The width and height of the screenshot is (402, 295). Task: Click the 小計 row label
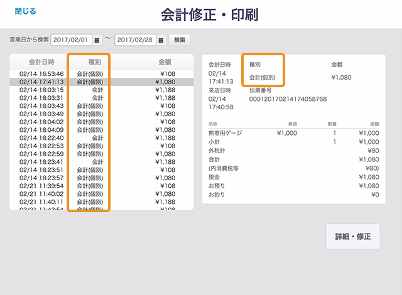[x=214, y=142]
